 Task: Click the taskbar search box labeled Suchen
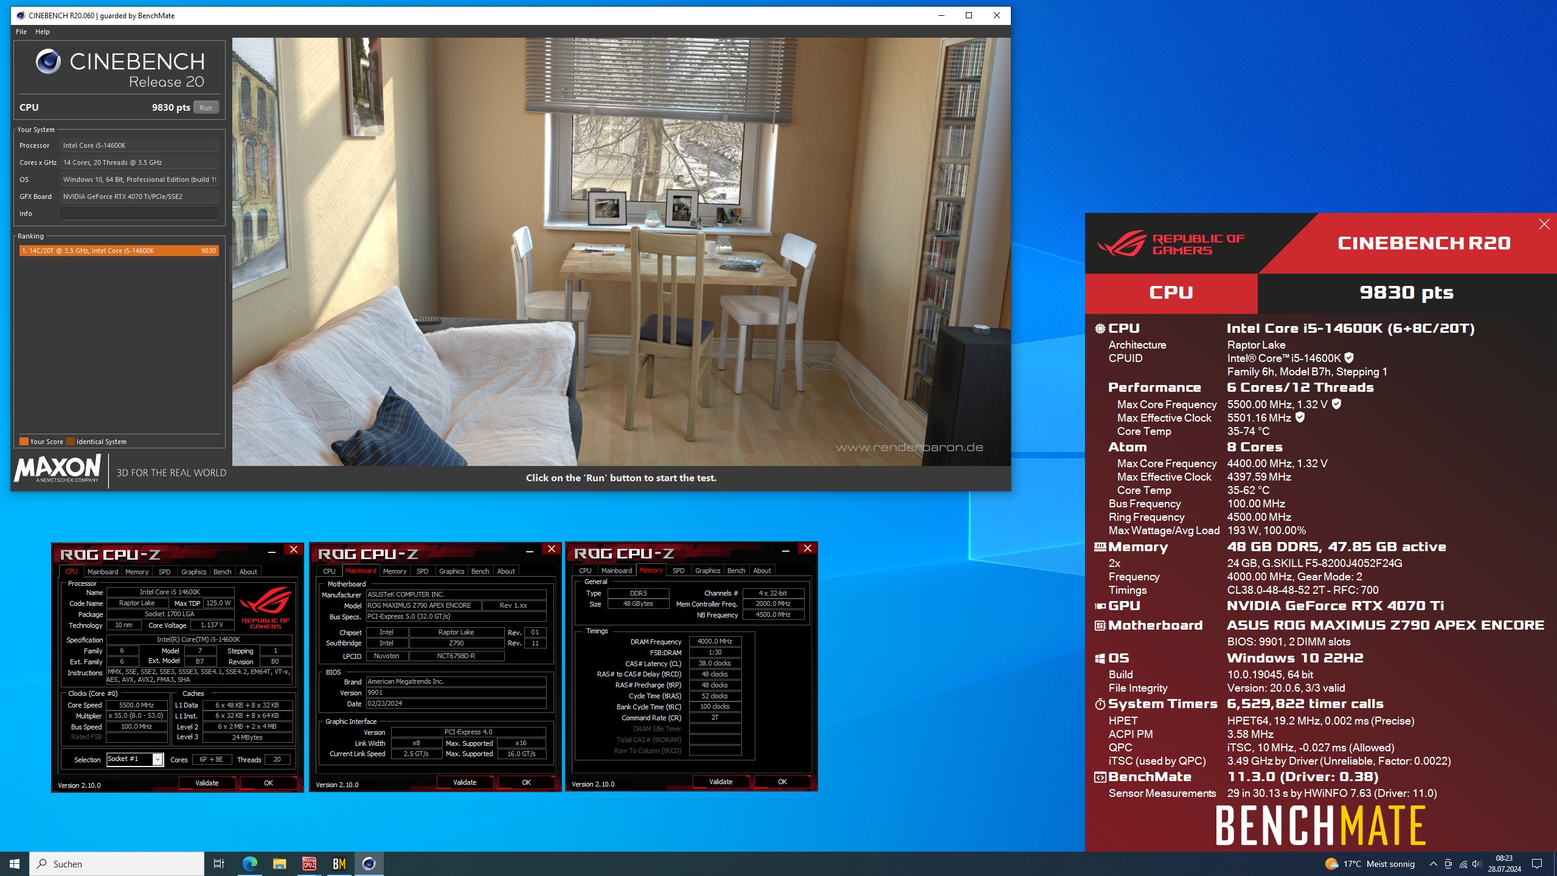coord(117,864)
